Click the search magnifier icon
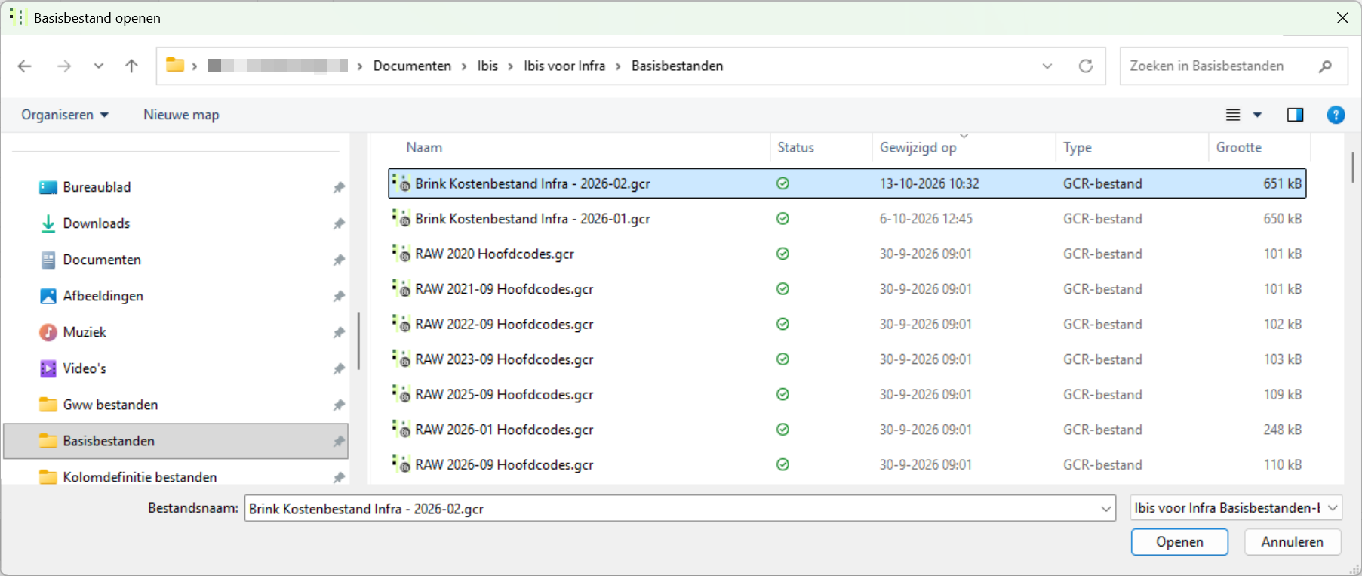This screenshot has height=576, width=1362. [1326, 66]
